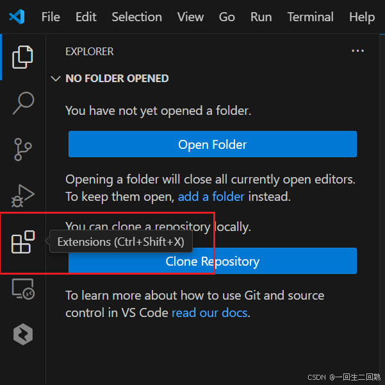Open the Source Control view icon
Viewport: 385px width, 385px height.
click(22, 150)
